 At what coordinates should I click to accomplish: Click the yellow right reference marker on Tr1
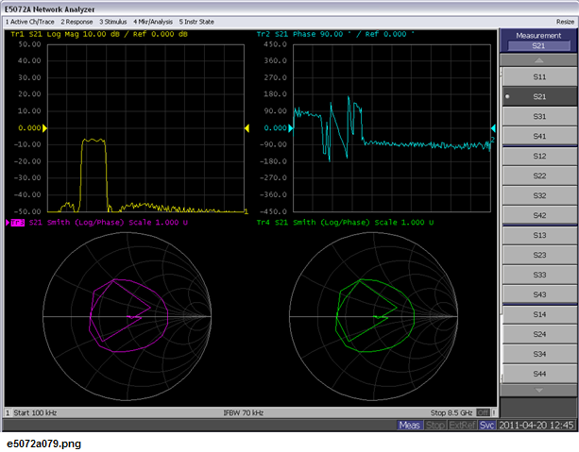[247, 128]
